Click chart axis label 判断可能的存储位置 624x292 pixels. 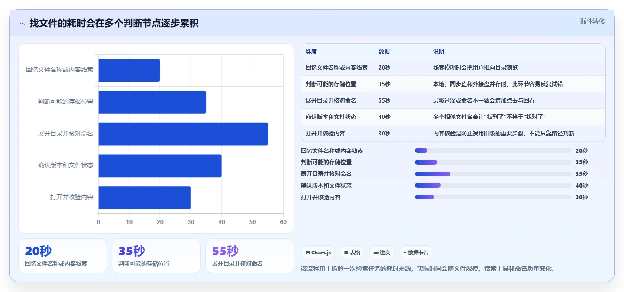[x=65, y=102]
